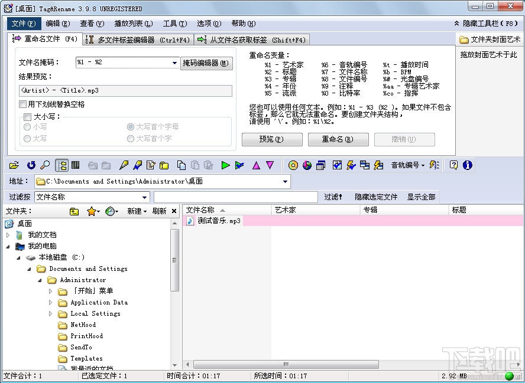This screenshot has width=525, height=383.
Task: Click the grid columns view icon
Action: [75, 165]
